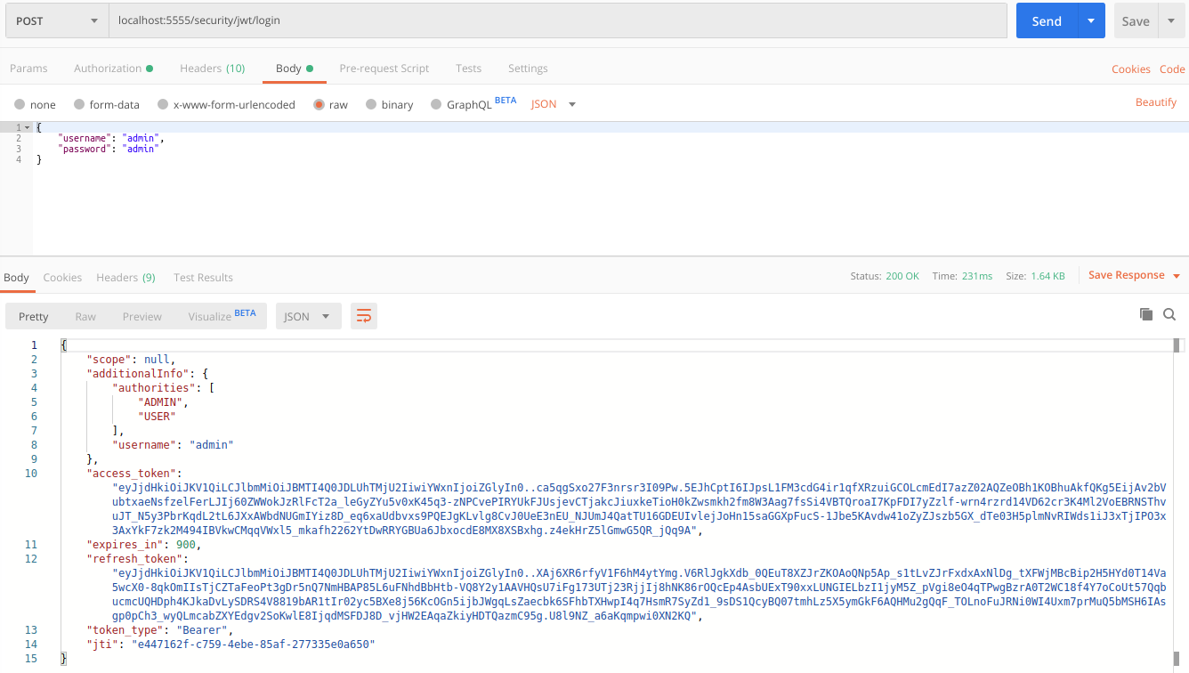Viewport: 1189px width, 673px height.
Task: Open the Pre-request Script tab
Action: pos(384,69)
